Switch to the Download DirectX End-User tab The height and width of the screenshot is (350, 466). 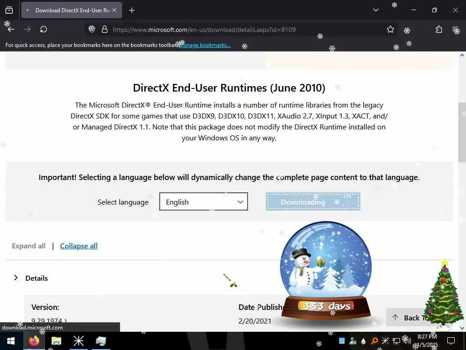[x=71, y=10]
